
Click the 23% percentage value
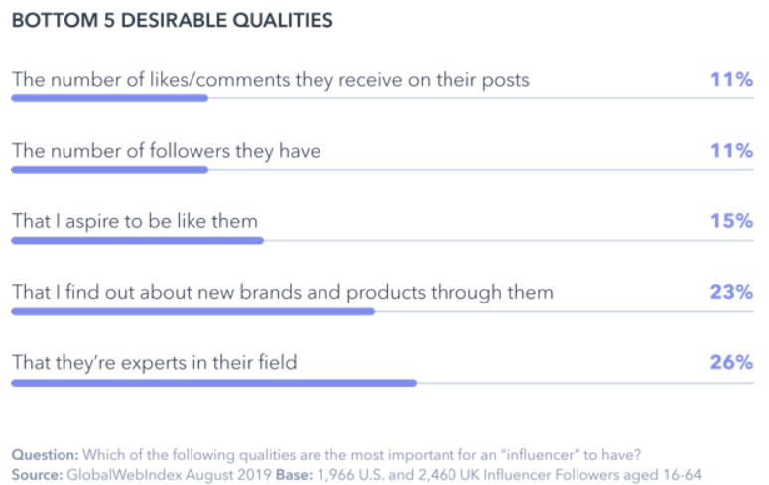[x=731, y=293]
